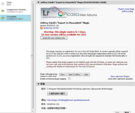The width and height of the screenshot is (135, 113).
Task: Click check for new version now
Action: click(54, 38)
